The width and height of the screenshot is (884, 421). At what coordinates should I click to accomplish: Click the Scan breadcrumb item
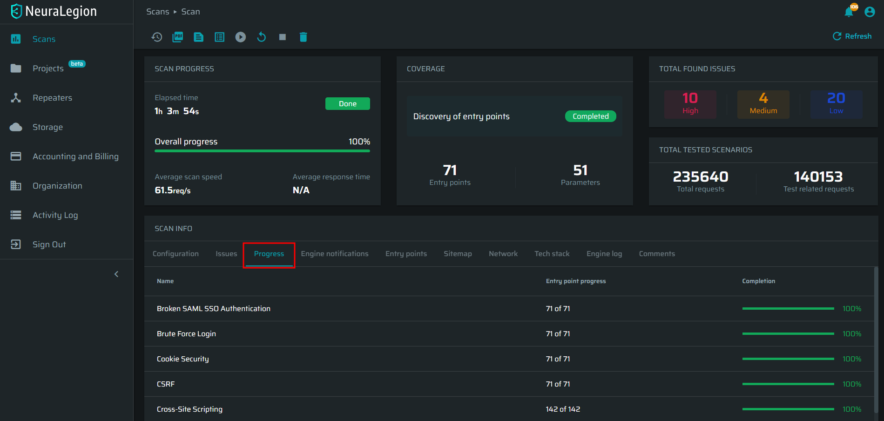(190, 12)
